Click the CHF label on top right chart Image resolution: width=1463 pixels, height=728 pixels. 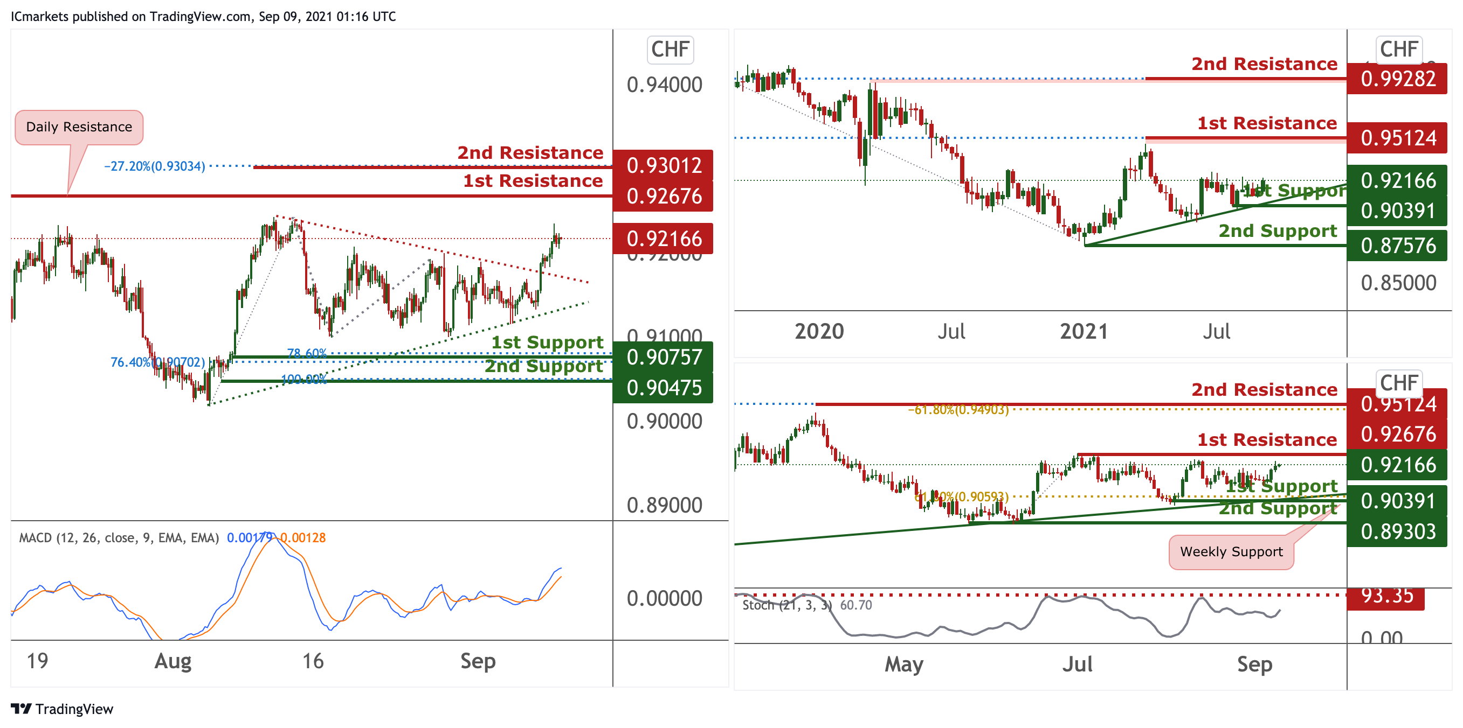(x=1399, y=50)
